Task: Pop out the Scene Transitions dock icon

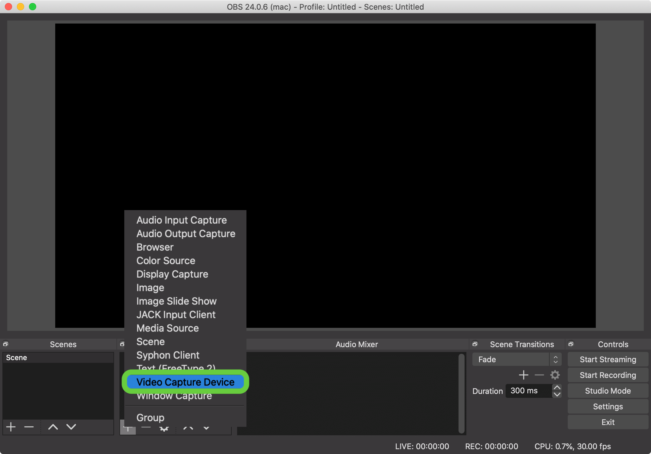Action: [x=475, y=344]
